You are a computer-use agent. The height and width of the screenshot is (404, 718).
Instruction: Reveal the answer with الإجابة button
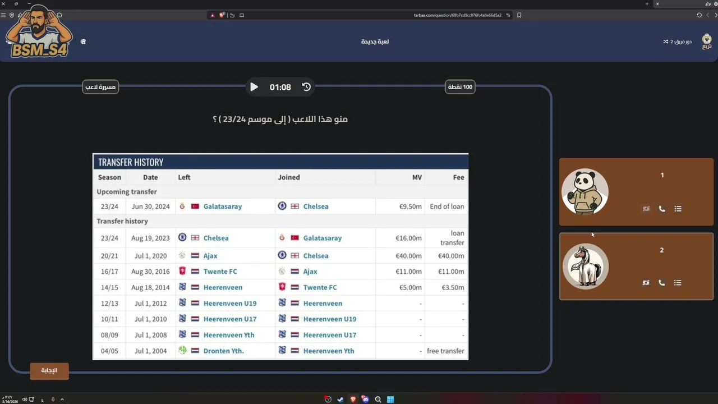pyautogui.click(x=49, y=371)
